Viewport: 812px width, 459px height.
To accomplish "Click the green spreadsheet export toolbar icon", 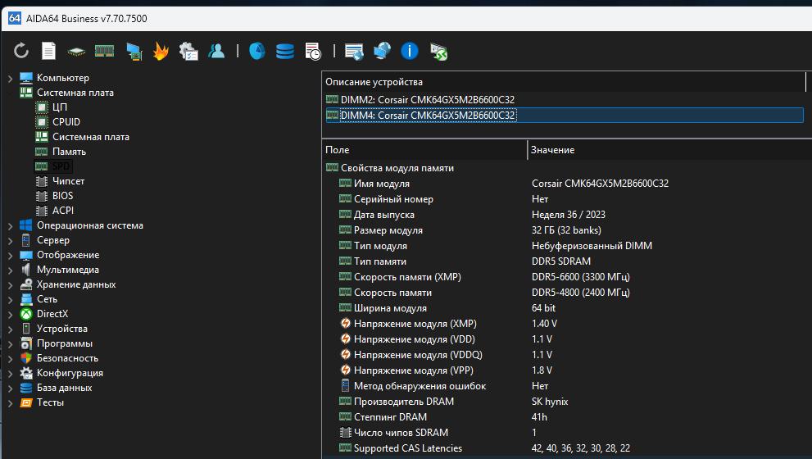I will coord(438,52).
